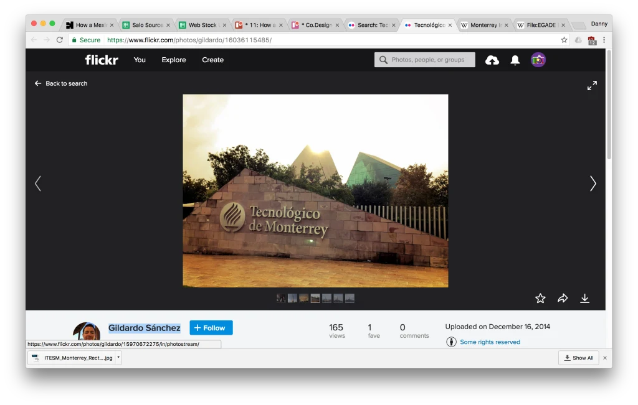Image resolution: width=638 pixels, height=405 pixels.
Task: Click the Back to search link
Action: [61, 83]
